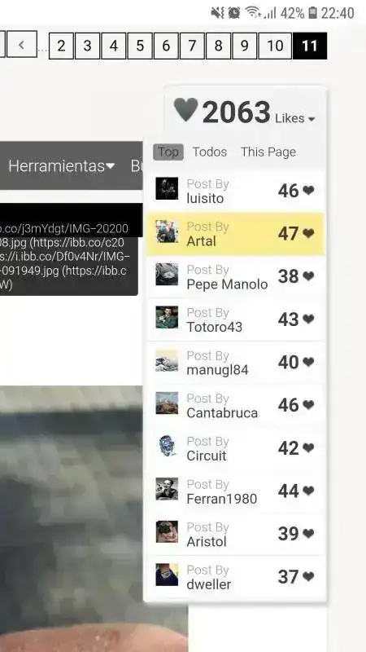This screenshot has width=366, height=652.
Task: Open the post by Ferran1980
Action: (x=235, y=491)
